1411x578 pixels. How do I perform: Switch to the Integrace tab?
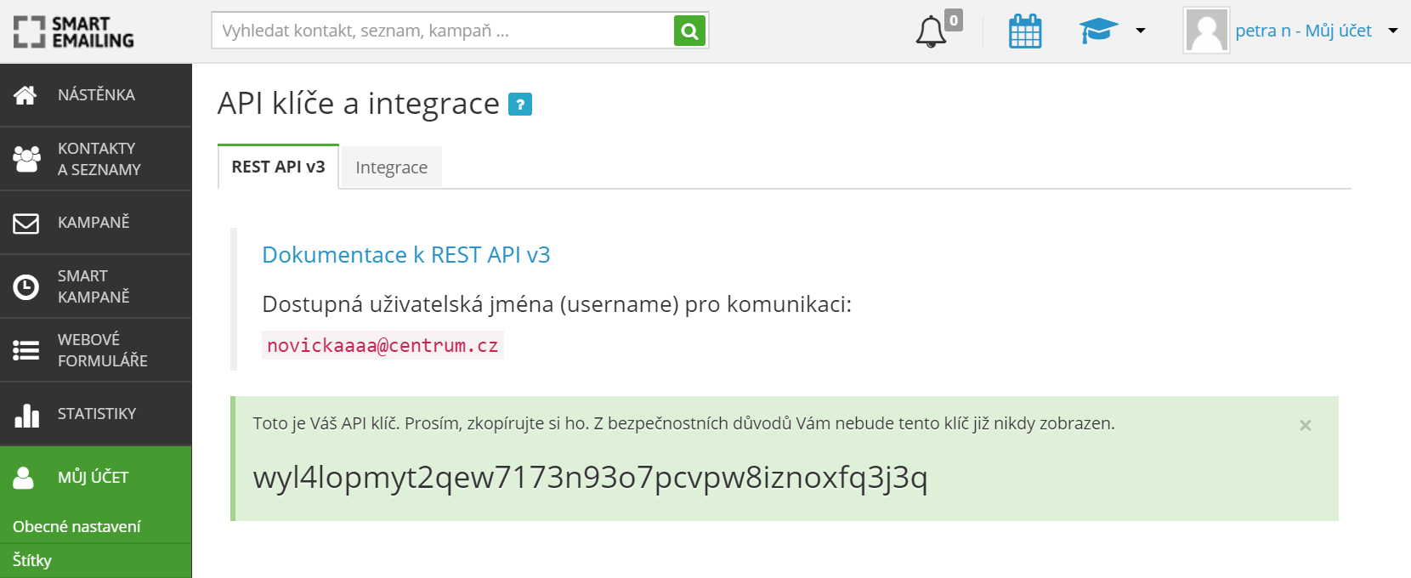point(391,167)
